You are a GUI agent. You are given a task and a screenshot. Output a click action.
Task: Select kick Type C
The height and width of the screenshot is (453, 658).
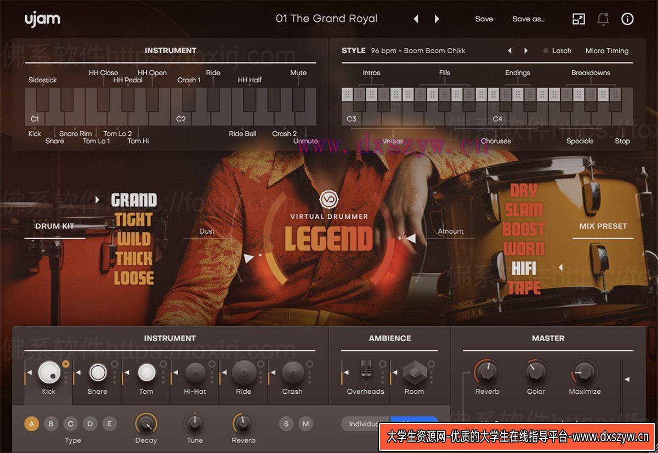(x=71, y=423)
